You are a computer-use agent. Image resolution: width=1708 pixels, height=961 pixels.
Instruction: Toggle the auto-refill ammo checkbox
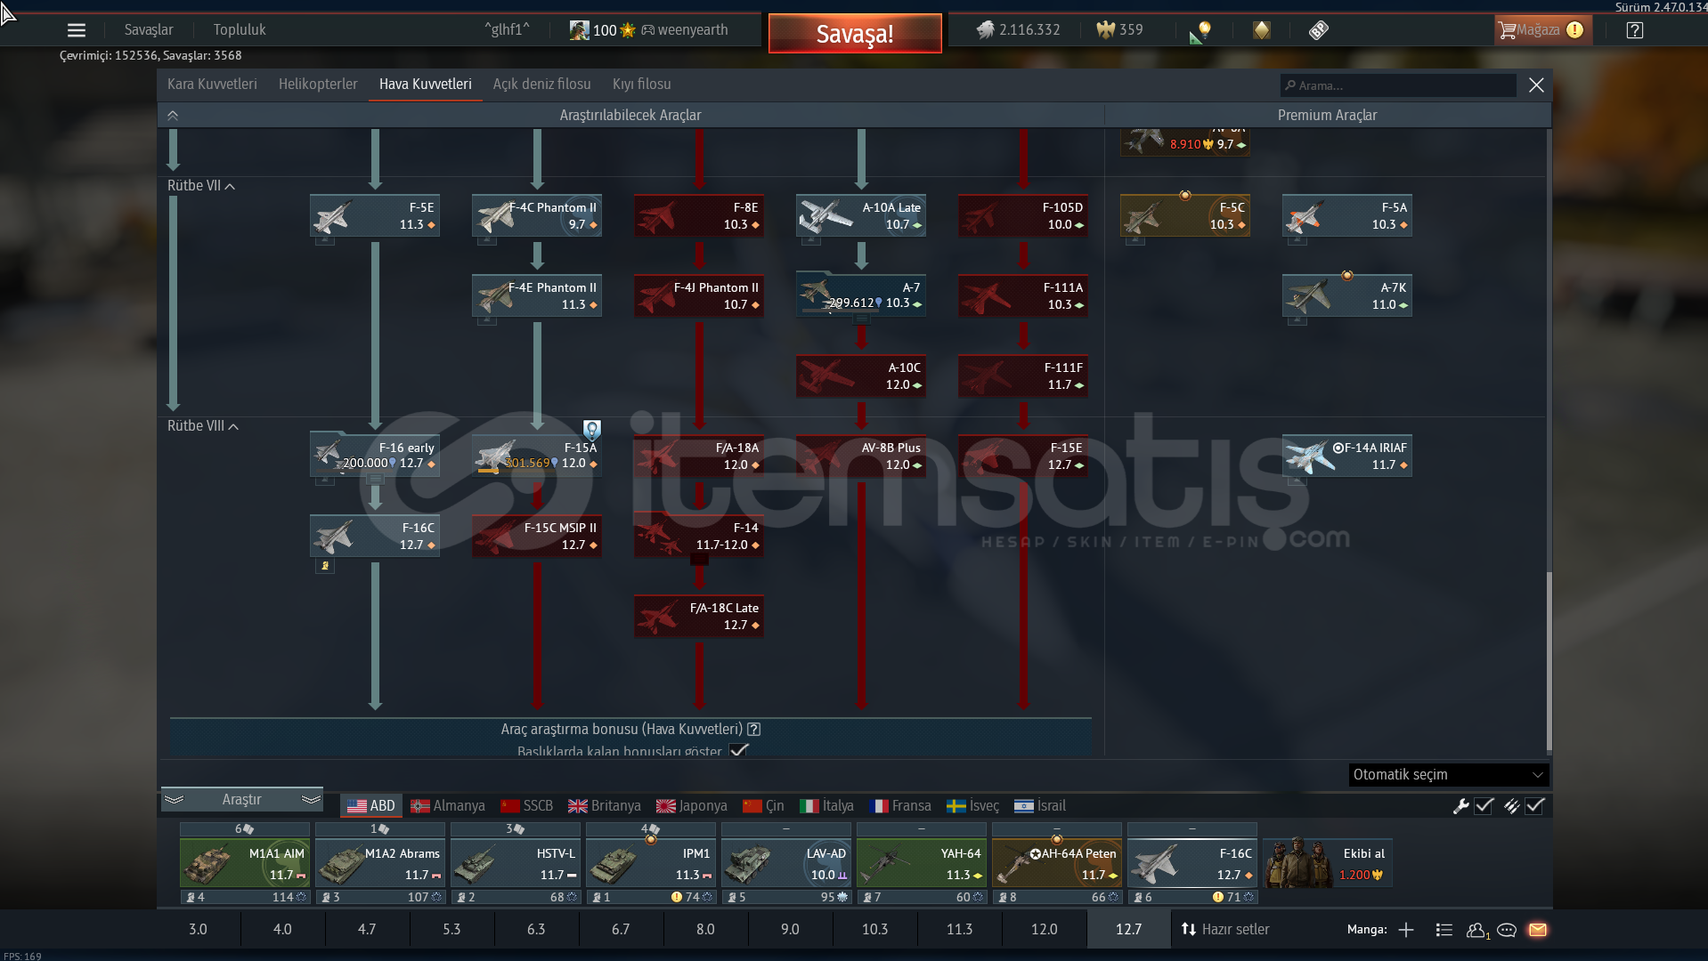pyautogui.click(x=1534, y=806)
